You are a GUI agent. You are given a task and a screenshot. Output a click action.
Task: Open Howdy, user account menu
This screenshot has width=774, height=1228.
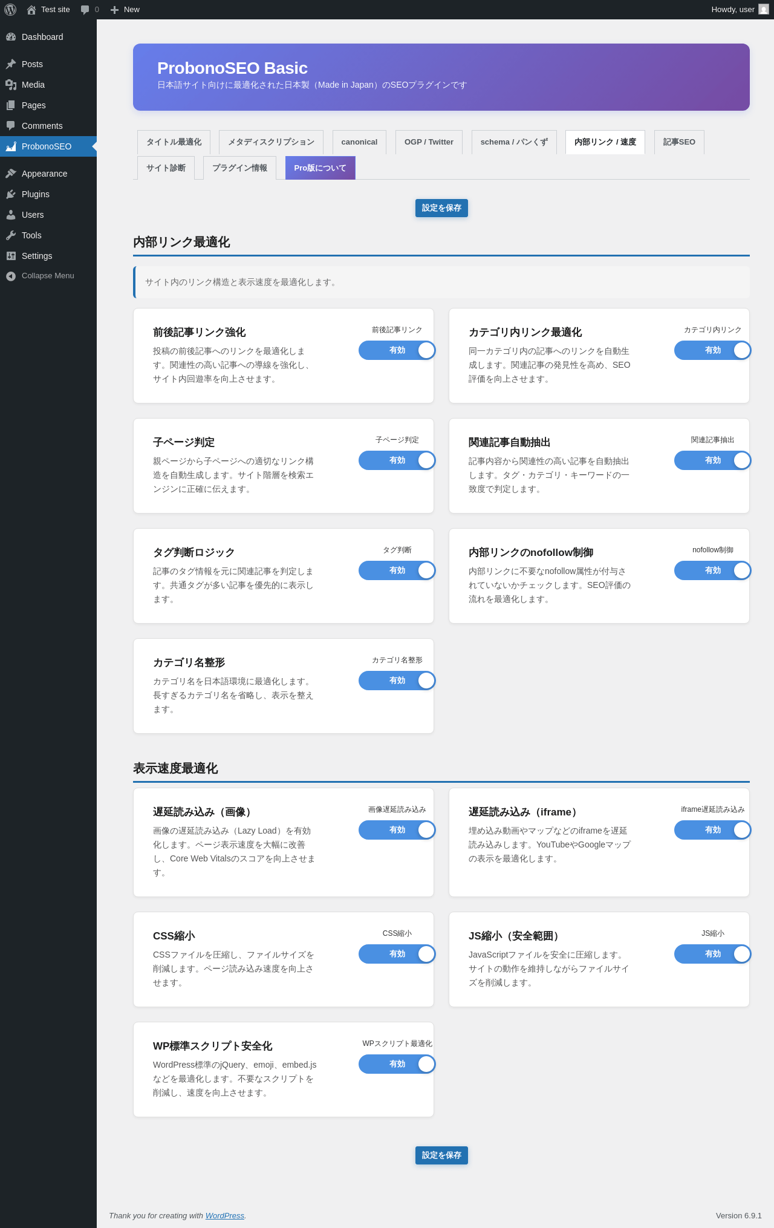click(x=740, y=10)
